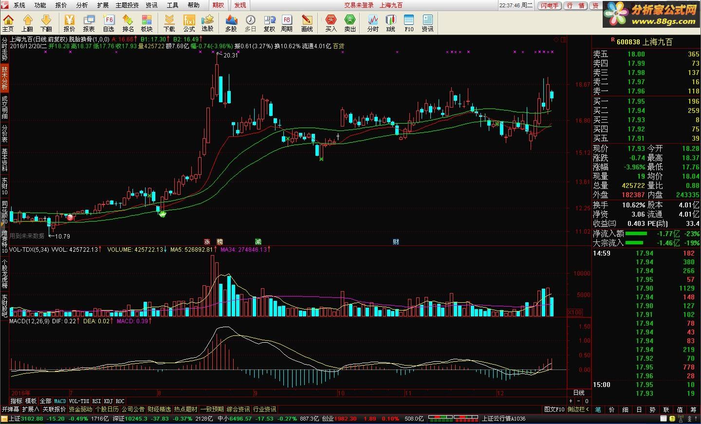Click the 交易未登录 trading login link
This screenshot has width=701, height=424.
359,5
